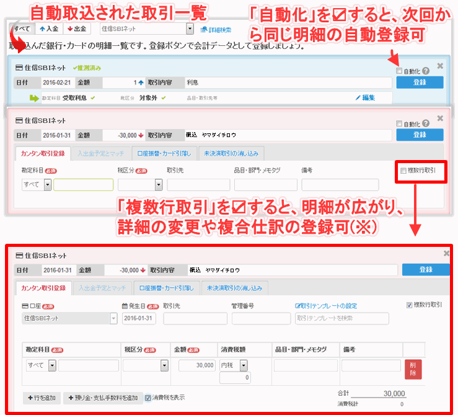Open the 取引テンプレートの設定 link
The width and height of the screenshot is (458, 415).
(x=326, y=306)
